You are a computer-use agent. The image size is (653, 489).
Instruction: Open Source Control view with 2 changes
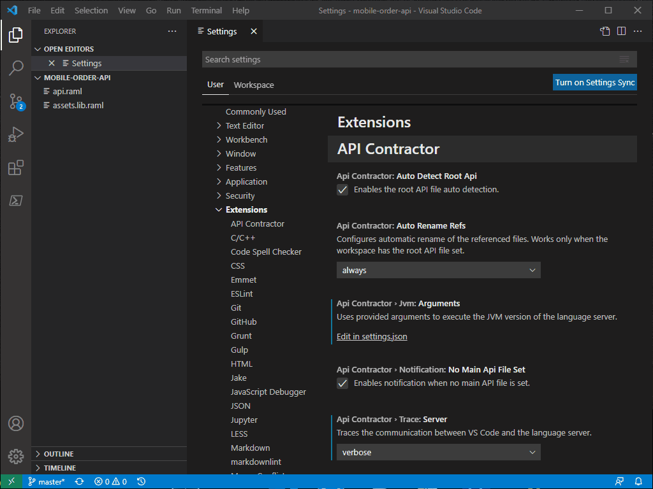(x=16, y=101)
